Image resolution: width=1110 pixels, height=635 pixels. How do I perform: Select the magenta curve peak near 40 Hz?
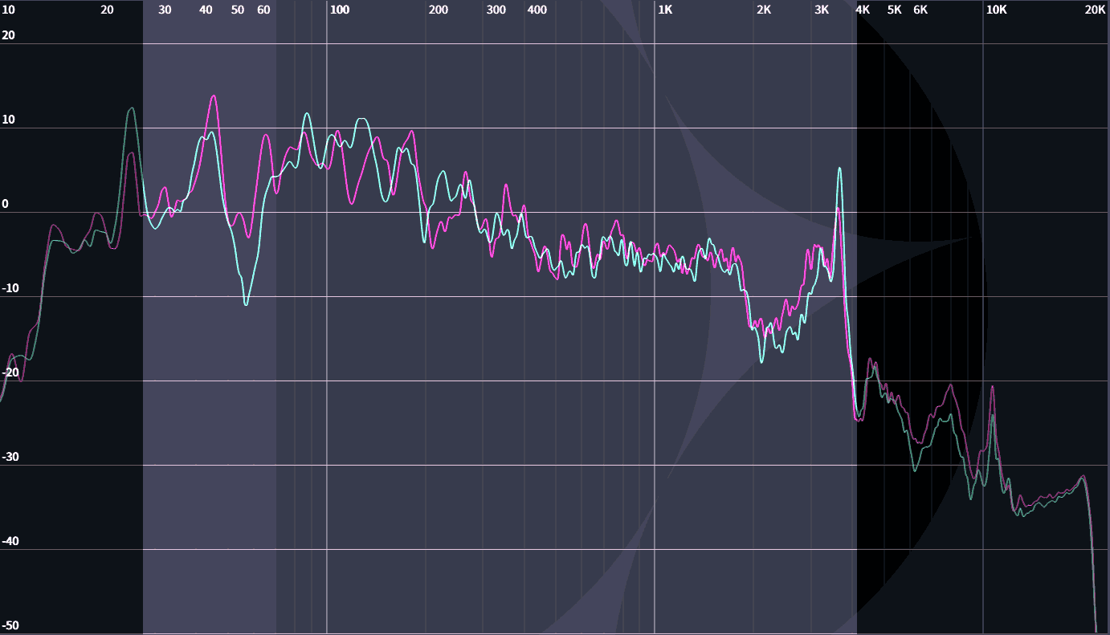point(213,96)
